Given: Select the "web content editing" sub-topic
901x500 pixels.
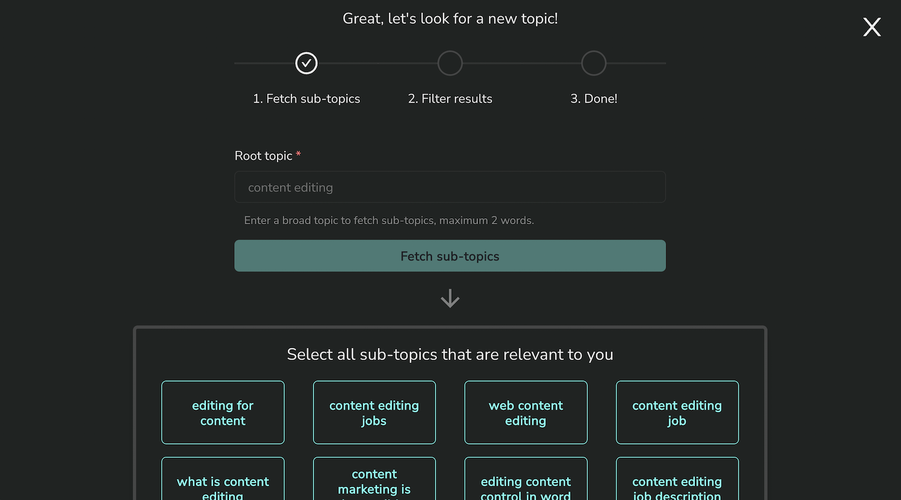Looking at the screenshot, I should point(526,413).
